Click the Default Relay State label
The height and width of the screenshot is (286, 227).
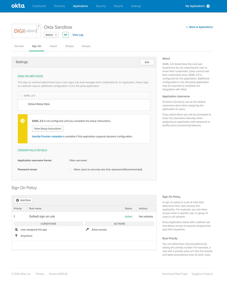tap(39, 104)
